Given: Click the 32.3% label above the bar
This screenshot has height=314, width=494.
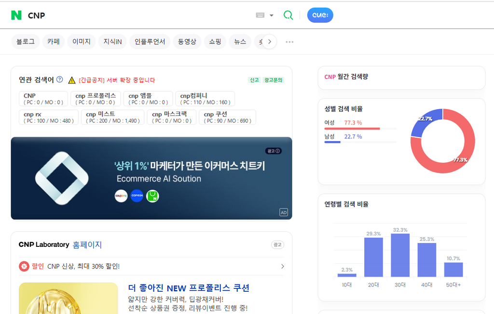Looking at the screenshot, I should coord(400,230).
